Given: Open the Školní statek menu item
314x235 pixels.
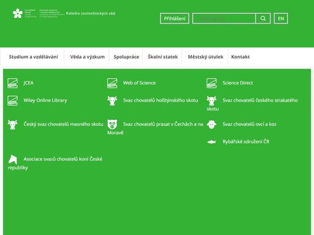Looking at the screenshot, I should 163,57.
